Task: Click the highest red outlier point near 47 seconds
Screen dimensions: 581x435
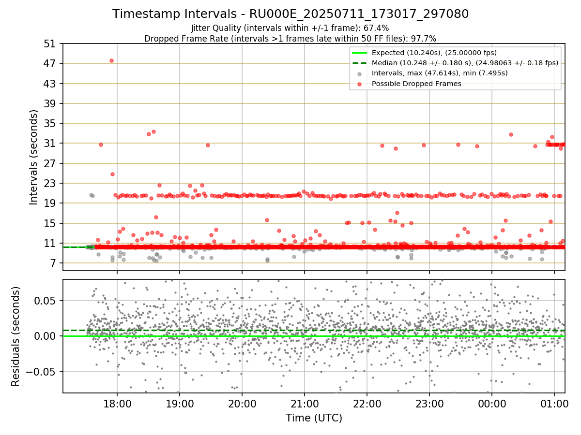Action: click(x=111, y=60)
